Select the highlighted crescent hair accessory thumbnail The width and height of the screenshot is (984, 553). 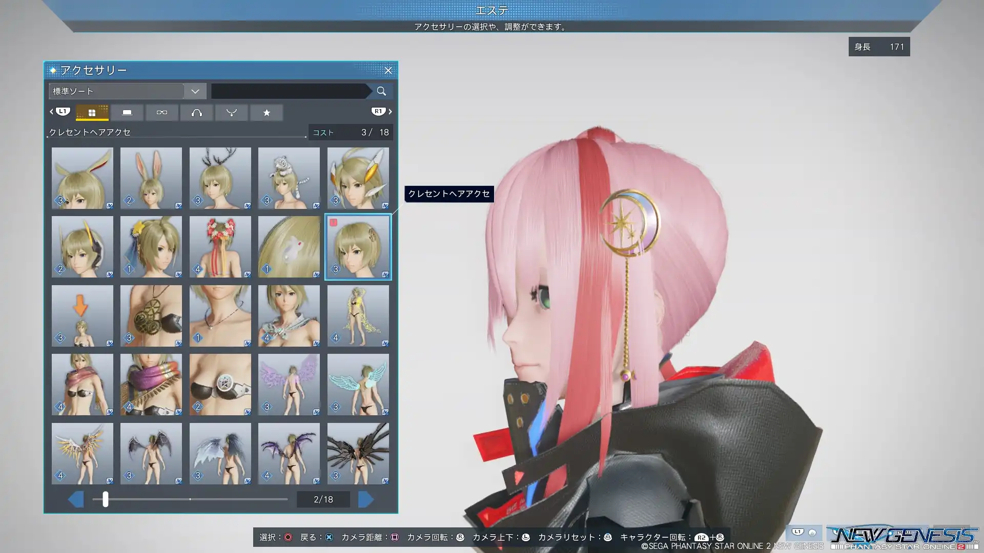point(358,247)
